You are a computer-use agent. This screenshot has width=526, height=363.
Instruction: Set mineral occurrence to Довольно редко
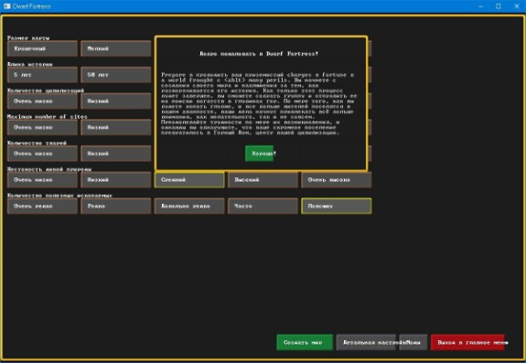pos(189,206)
